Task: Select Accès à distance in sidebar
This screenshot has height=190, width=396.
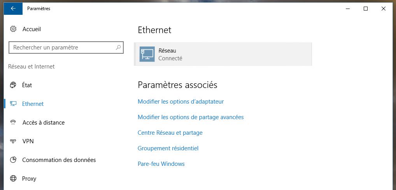Action: (44, 123)
